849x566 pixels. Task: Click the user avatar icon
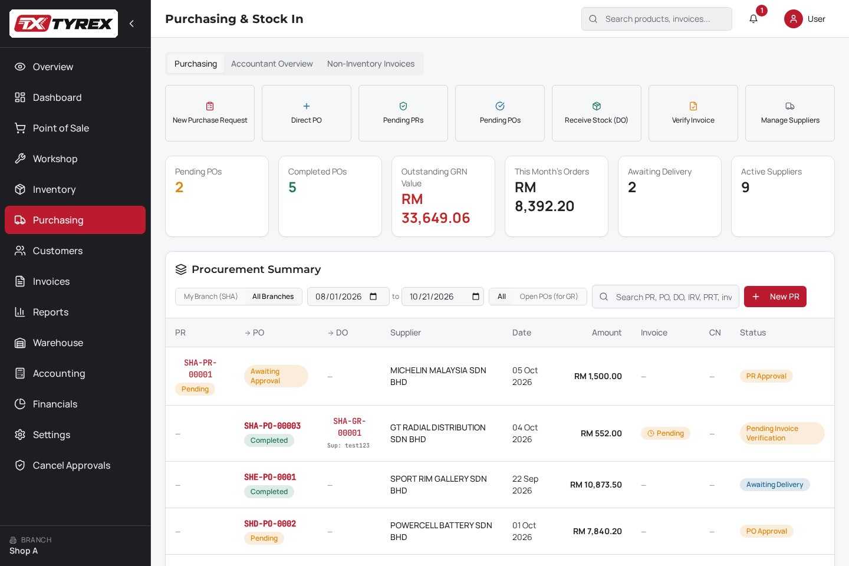point(794,19)
